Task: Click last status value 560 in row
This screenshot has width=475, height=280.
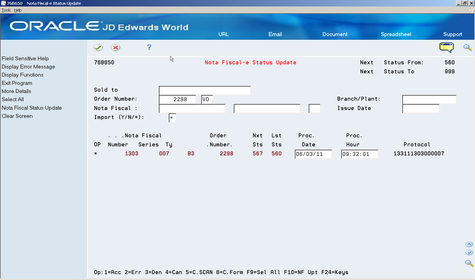Action: (277, 154)
